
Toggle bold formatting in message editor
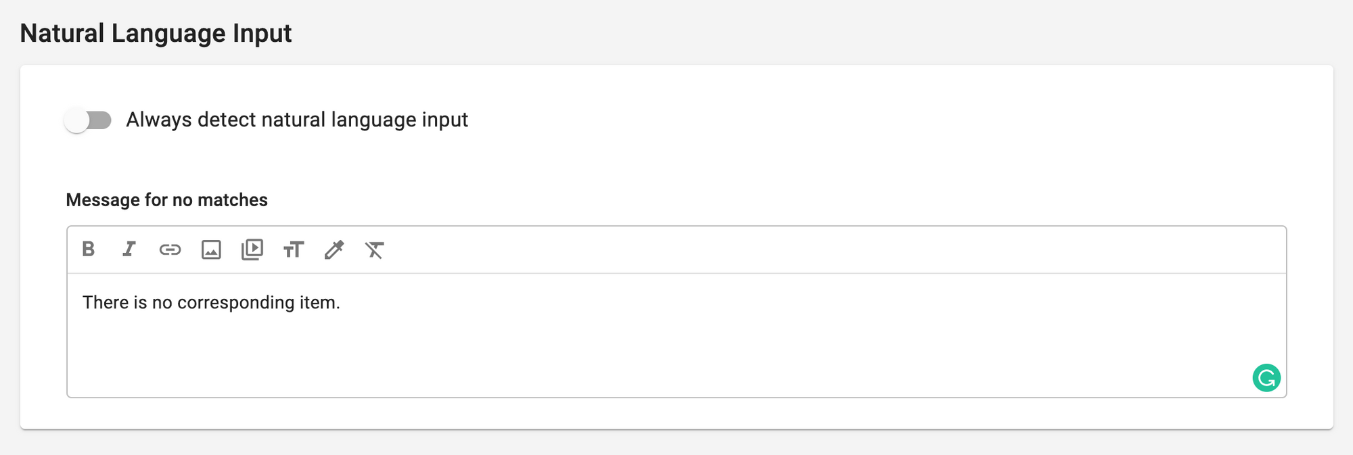89,249
